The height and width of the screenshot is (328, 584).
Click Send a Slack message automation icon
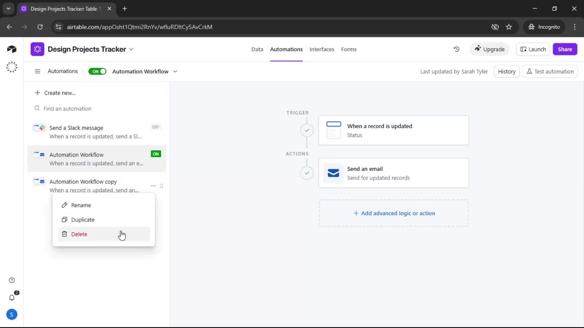pos(40,128)
